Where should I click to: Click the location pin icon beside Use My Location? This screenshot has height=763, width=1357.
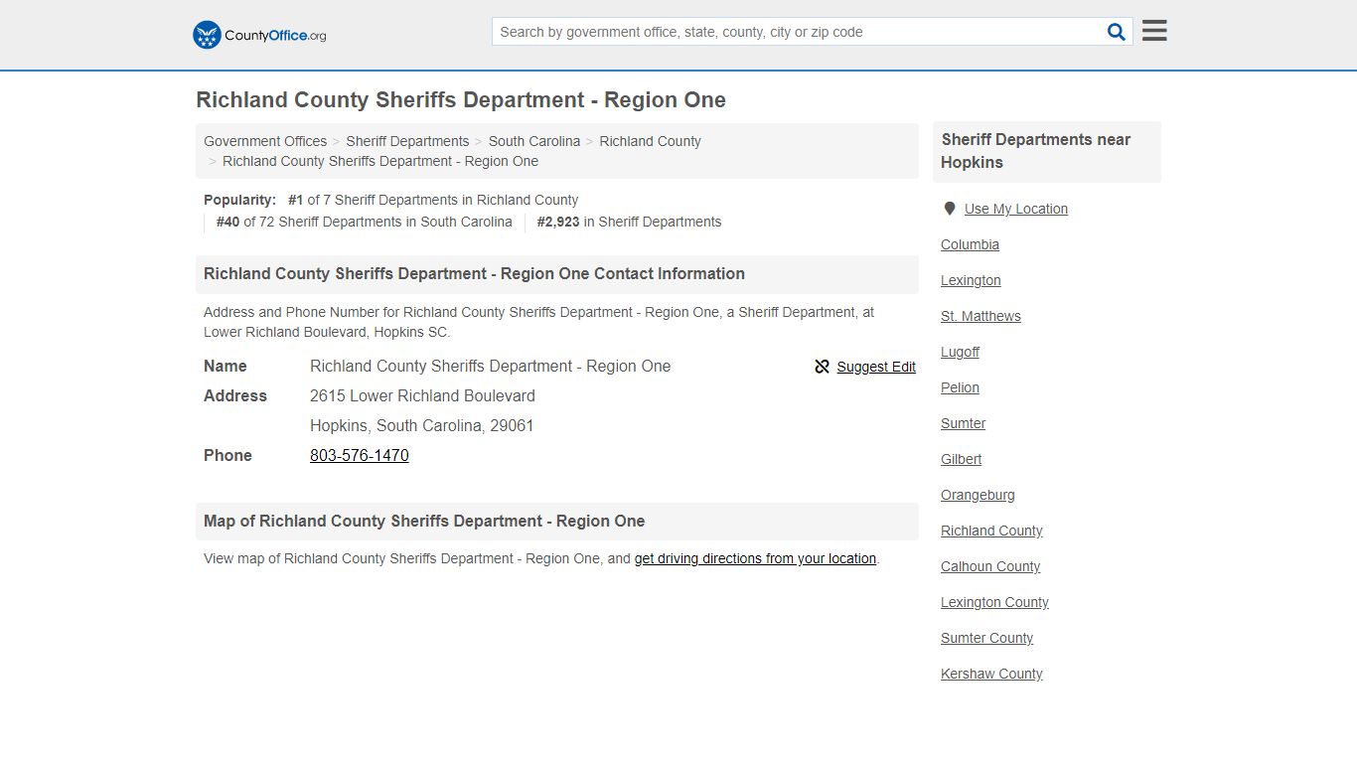(950, 209)
